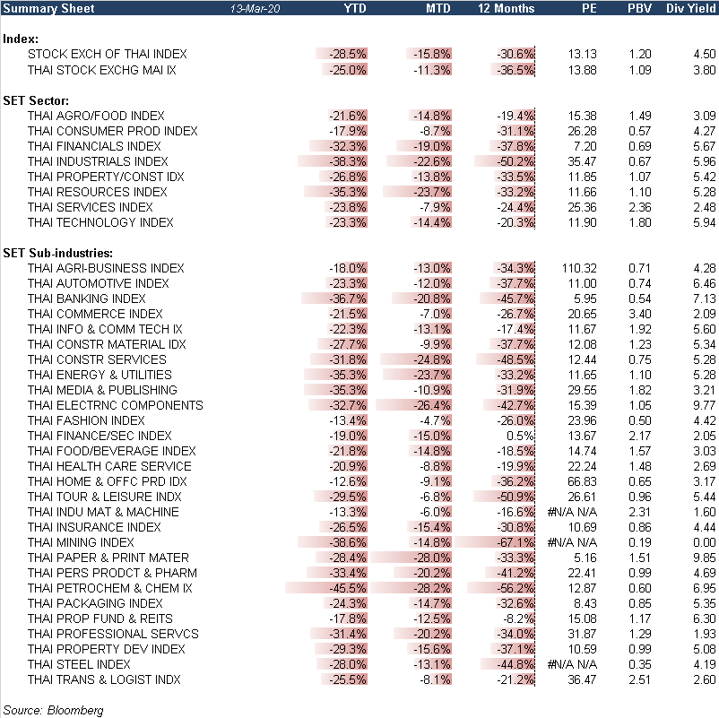Click the SET Sector heading
The image size is (719, 718).
[36, 100]
